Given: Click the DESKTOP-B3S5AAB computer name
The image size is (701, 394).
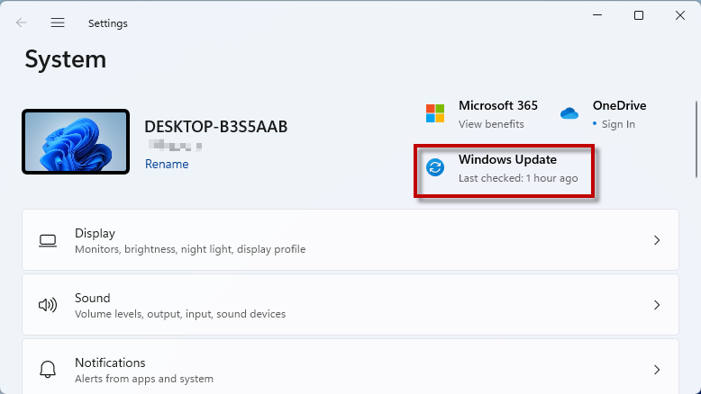Looking at the screenshot, I should pos(216,127).
